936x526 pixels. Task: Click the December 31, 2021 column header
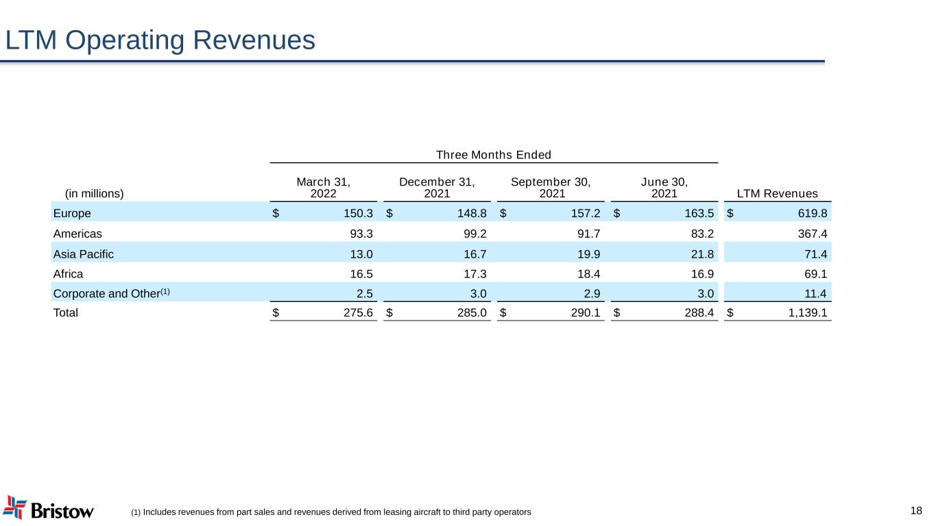[x=437, y=187]
